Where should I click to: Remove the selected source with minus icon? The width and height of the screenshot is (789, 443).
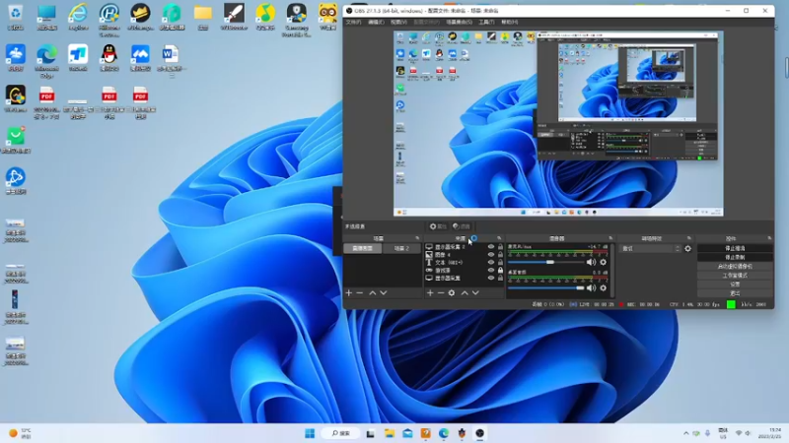coord(441,292)
